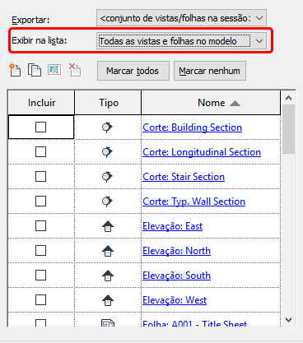
Task: Click the Duplicate Set icon
Action: tap(35, 70)
